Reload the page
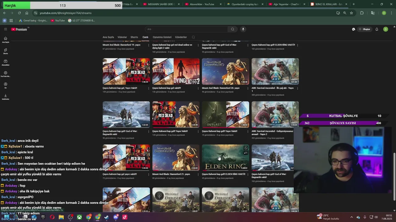This screenshot has width=396, height=222. 19,13
